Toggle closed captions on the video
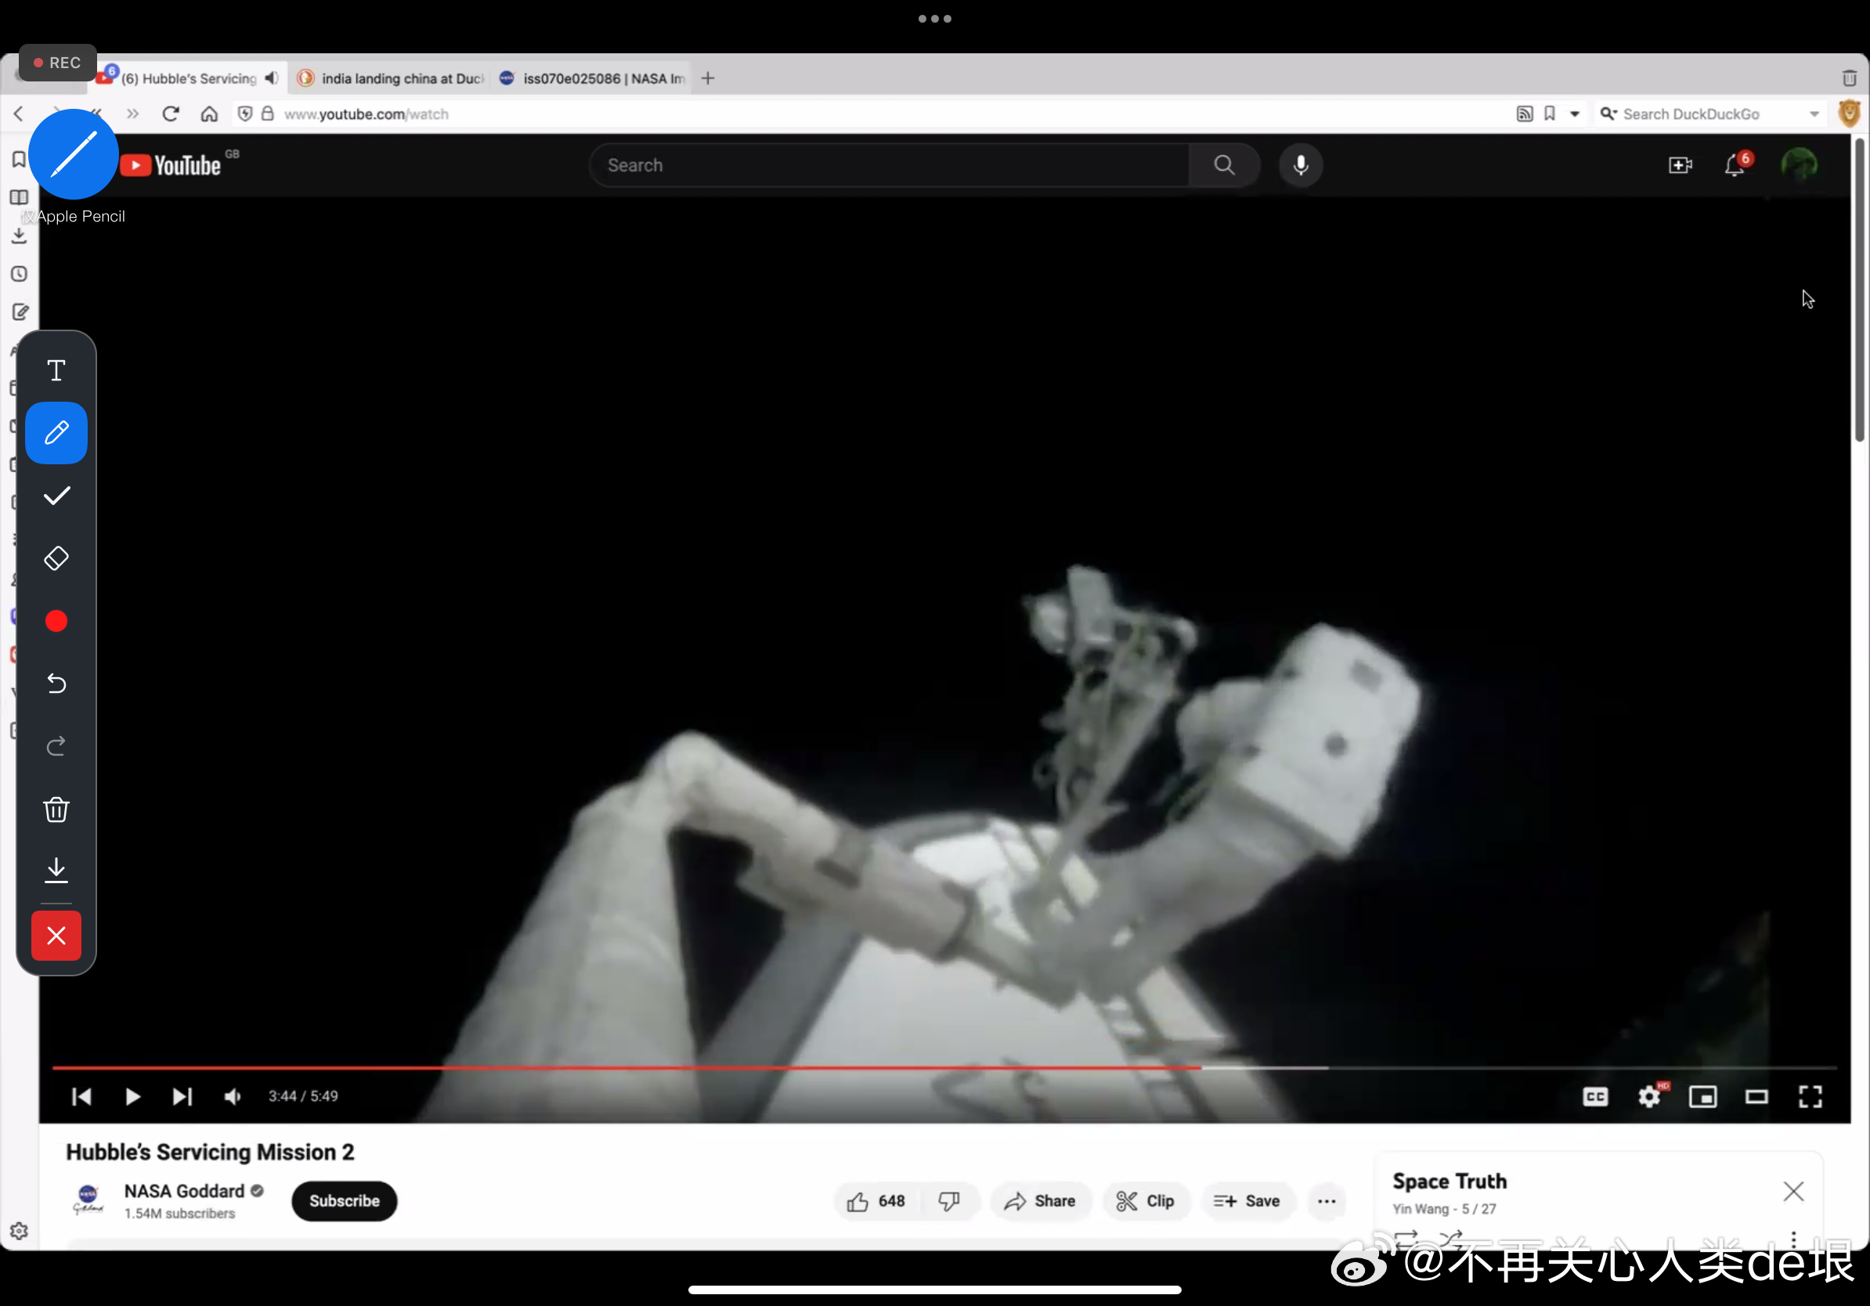Image resolution: width=1870 pixels, height=1306 pixels. point(1594,1097)
